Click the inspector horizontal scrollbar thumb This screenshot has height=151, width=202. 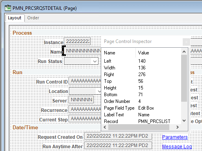click(x=139, y=127)
